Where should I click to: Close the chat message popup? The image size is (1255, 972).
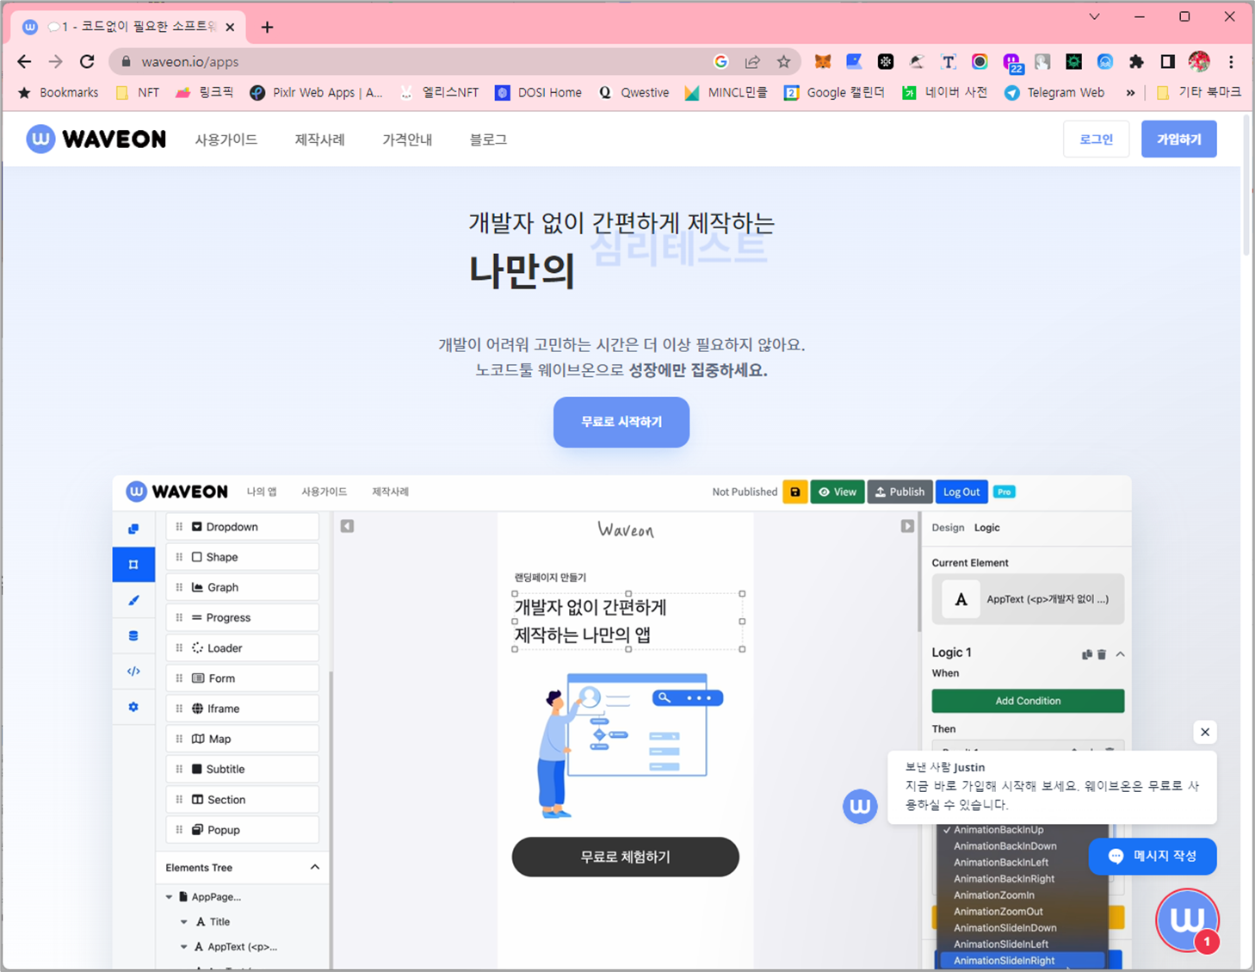1205,732
